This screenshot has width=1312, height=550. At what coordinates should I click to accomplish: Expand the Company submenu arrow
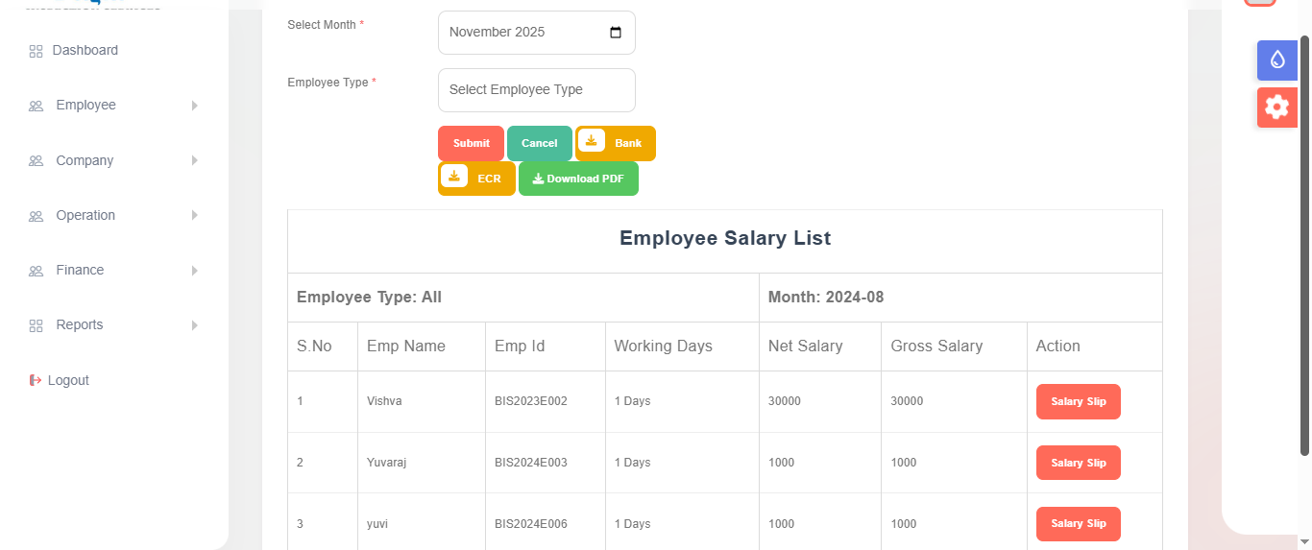195,160
